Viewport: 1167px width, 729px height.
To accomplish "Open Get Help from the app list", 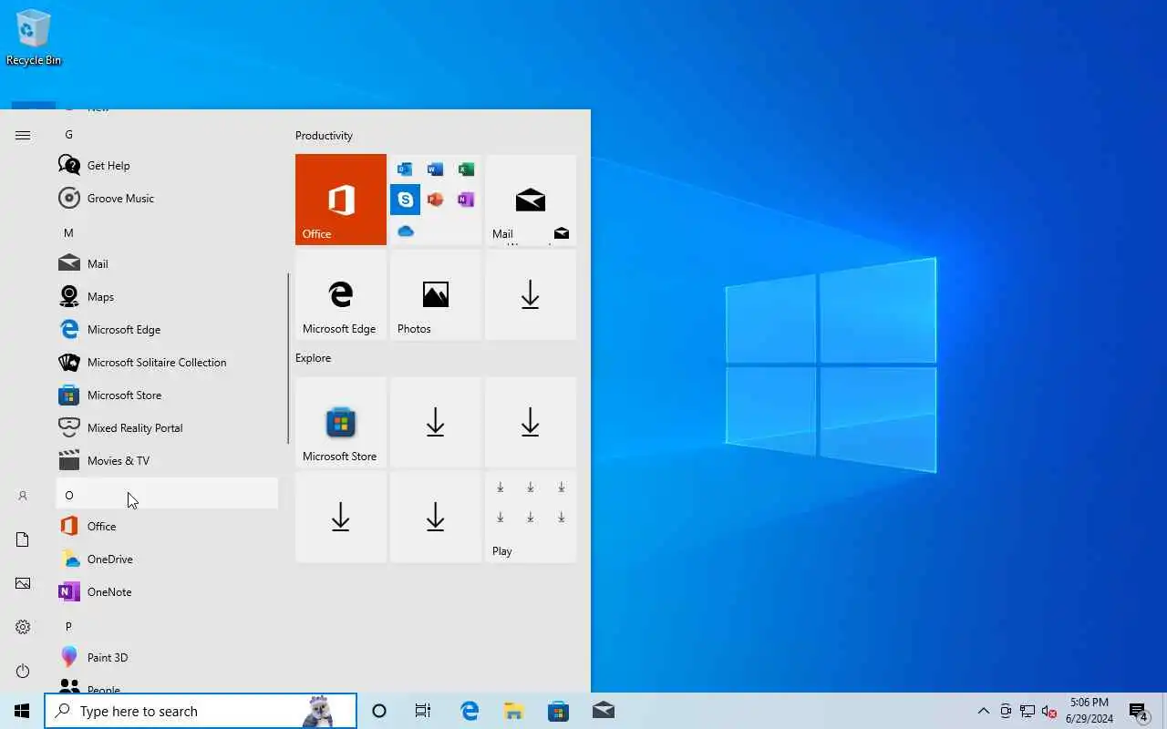I will 167,165.
